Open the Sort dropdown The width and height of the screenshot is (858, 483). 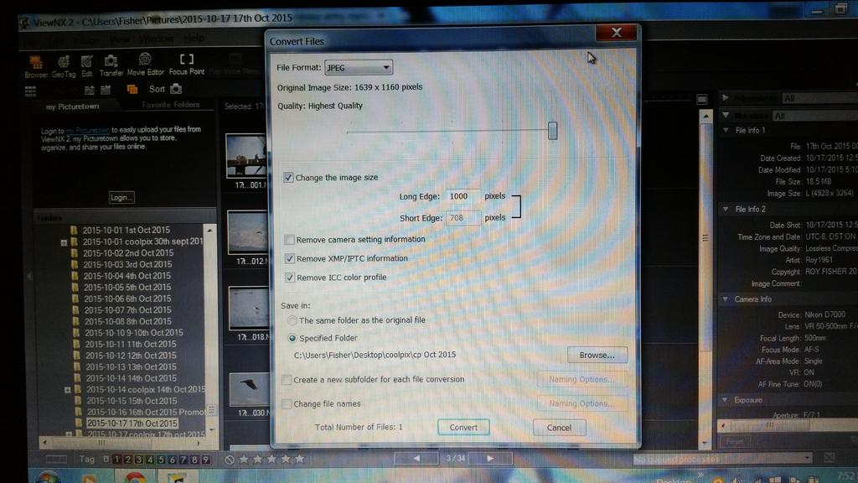(157, 89)
